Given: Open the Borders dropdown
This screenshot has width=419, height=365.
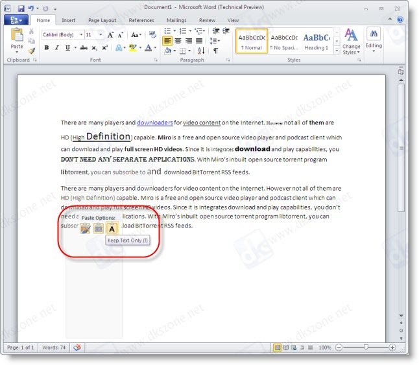Looking at the screenshot, I should pyautogui.click(x=189, y=51).
